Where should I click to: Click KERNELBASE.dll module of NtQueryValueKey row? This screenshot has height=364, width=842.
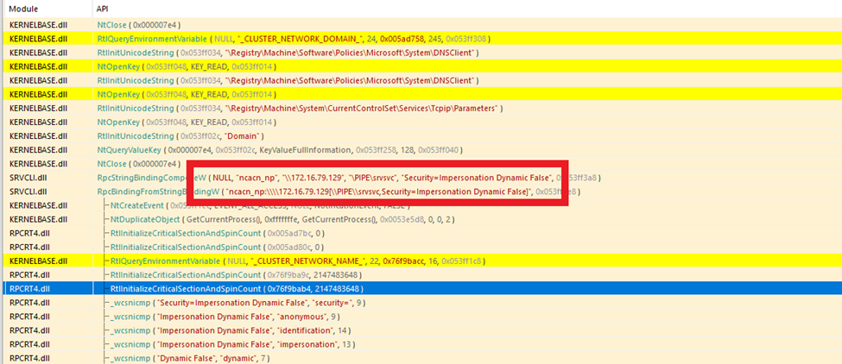coord(39,149)
